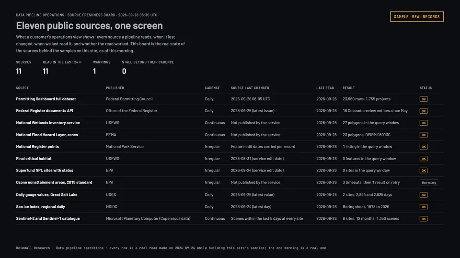Click OK badge in National Register points row
This screenshot has height=258, width=460.
click(423, 147)
